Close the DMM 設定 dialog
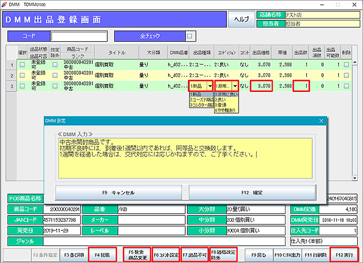The image size is (363, 263). (321, 121)
